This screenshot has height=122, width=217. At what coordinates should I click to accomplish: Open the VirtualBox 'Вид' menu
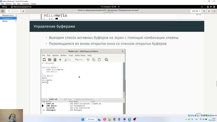[x=14, y=4]
